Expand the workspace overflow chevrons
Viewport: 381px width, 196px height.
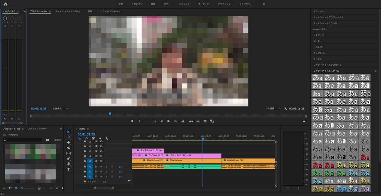(x=264, y=4)
